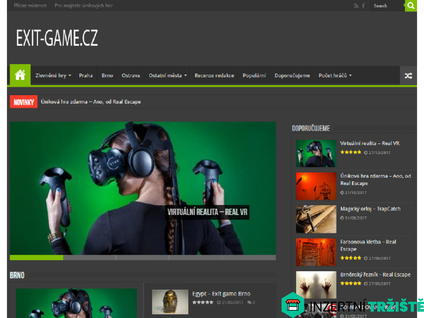Click the main VR headset slider image
The height and width of the screenshot is (318, 424).
click(x=143, y=188)
